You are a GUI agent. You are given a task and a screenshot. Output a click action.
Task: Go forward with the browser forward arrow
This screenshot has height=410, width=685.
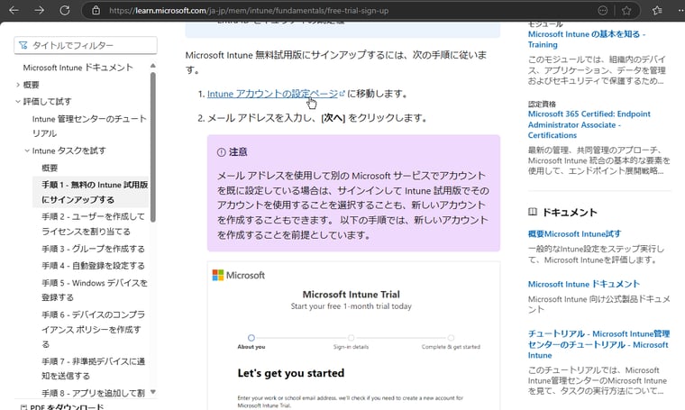40,10
